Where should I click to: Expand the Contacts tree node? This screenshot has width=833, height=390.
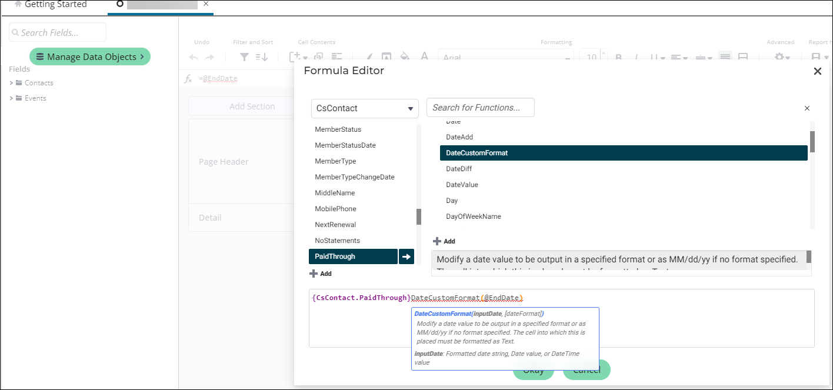[x=11, y=83]
